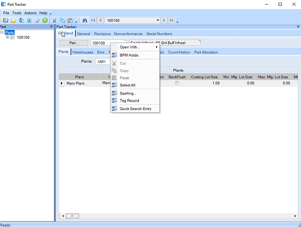The height and width of the screenshot is (227, 301).
Task: Click the grid scroll right arrow
Action: 295,216
